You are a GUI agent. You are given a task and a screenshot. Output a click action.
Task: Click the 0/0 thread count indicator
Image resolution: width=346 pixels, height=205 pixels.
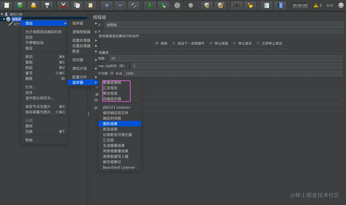(x=330, y=5)
